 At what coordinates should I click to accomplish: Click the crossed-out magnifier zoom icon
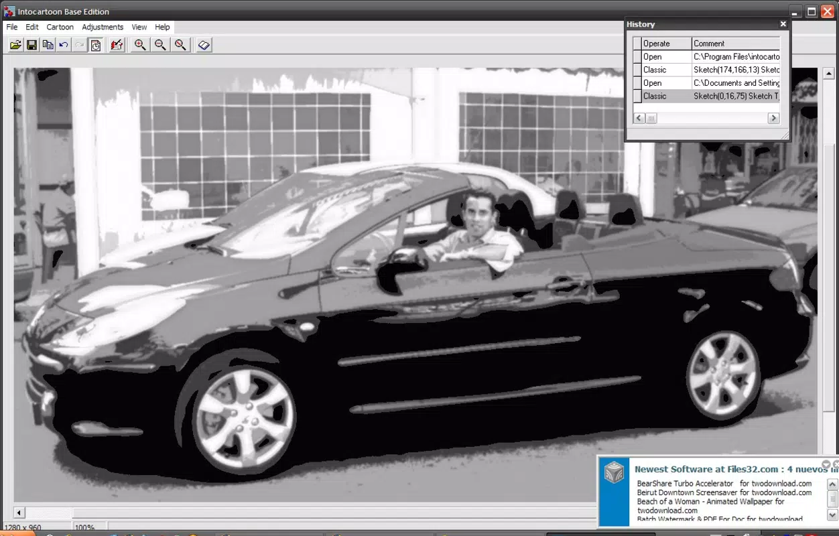click(x=180, y=45)
